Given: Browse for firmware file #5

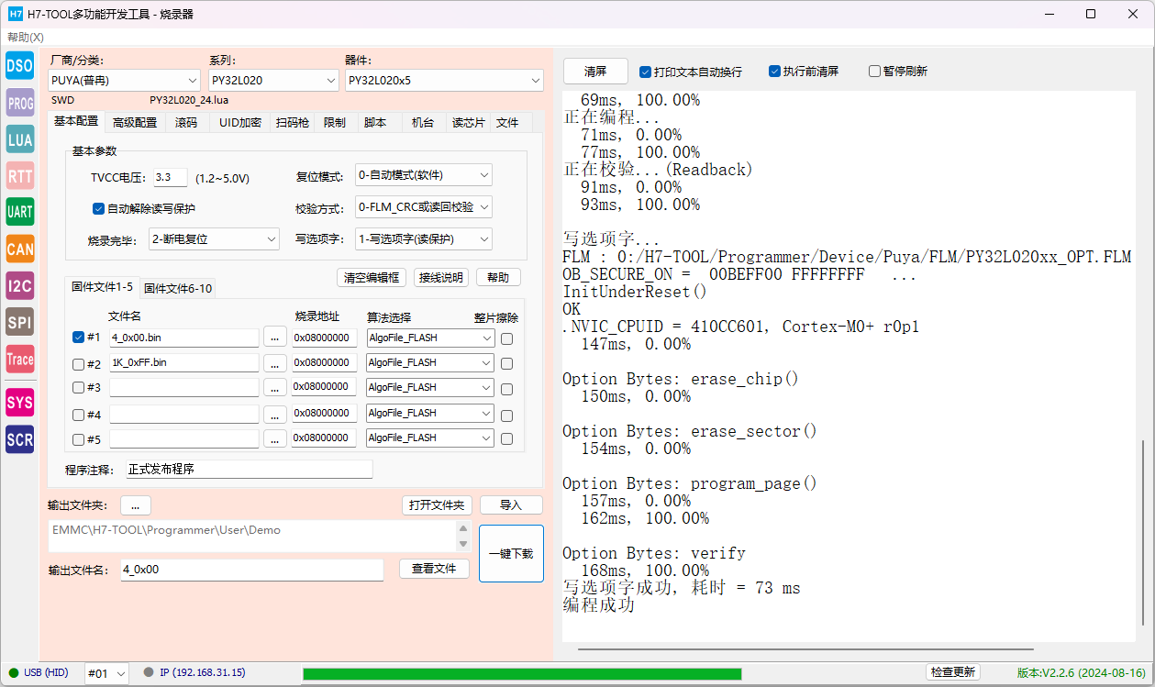Looking at the screenshot, I should [x=275, y=438].
